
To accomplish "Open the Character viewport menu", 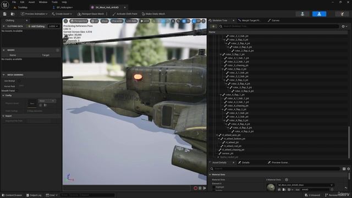I will point(117,21).
